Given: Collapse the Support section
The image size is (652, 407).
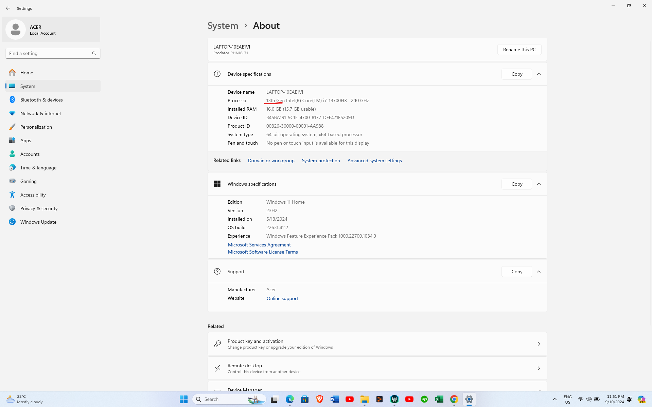Looking at the screenshot, I should tap(539, 272).
